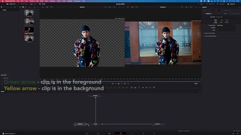Open the Process Mode dropdown
Viewport: 241px width, 135px height.
pyautogui.click(x=226, y=25)
